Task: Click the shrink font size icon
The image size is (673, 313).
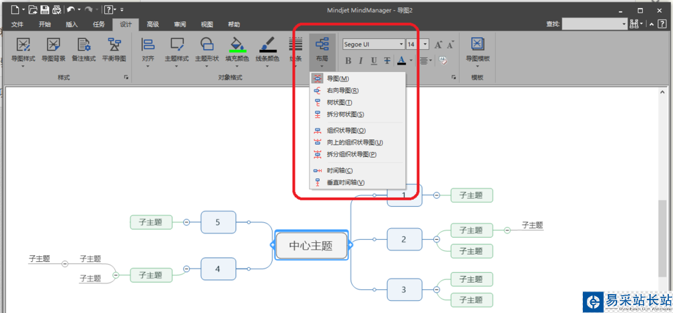Action: (x=450, y=44)
